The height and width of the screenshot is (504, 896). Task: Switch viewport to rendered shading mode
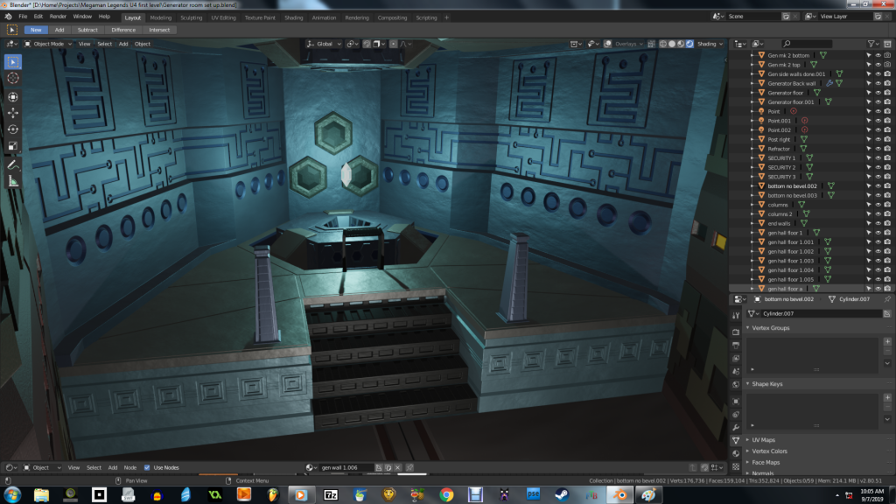(x=690, y=44)
